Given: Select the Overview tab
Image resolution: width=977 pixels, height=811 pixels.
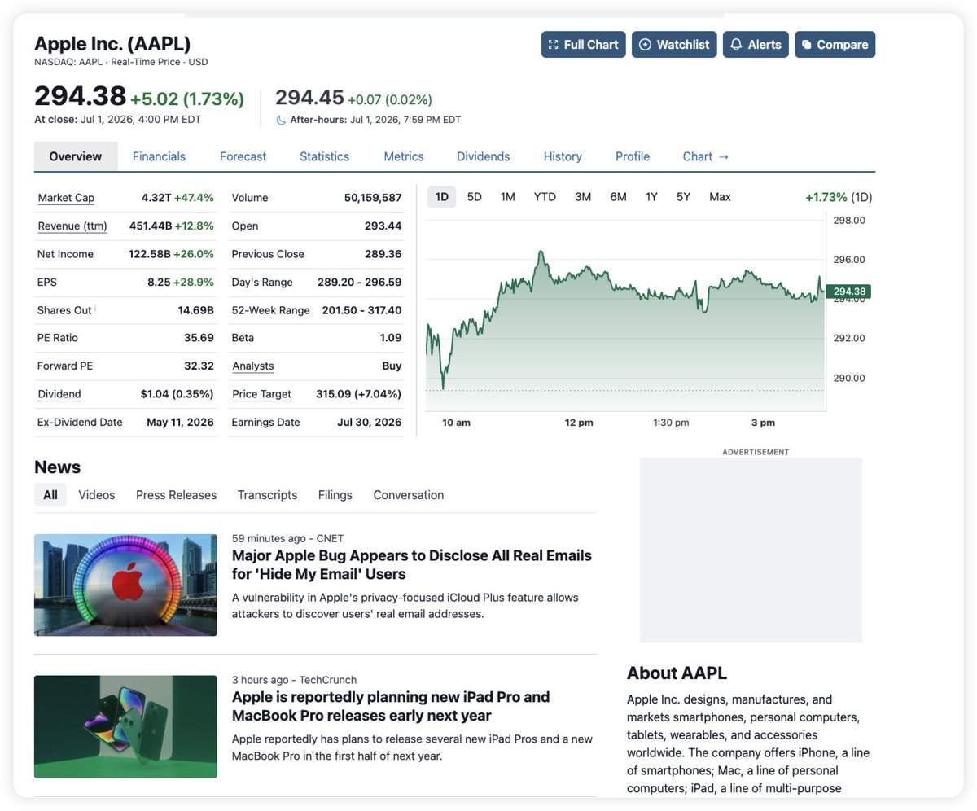Looking at the screenshot, I should (x=76, y=156).
